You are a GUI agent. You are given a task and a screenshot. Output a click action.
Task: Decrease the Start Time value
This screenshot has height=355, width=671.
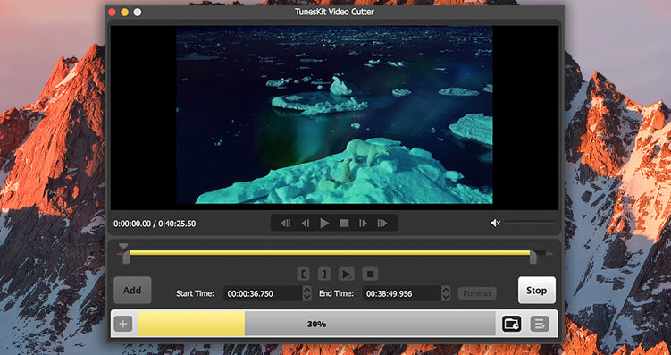[307, 297]
